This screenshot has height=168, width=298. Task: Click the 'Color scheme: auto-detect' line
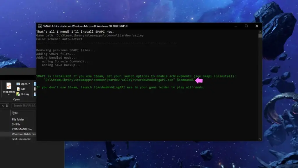59,39
